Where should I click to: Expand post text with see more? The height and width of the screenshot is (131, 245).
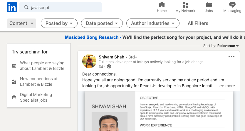click(225, 86)
